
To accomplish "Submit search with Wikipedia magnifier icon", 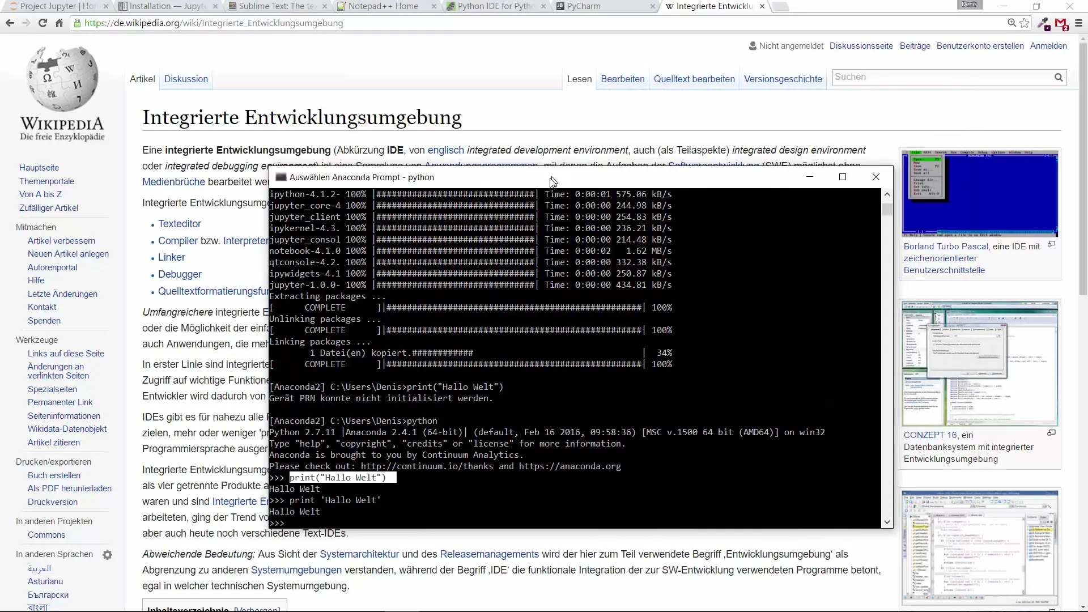I will 1059,78.
